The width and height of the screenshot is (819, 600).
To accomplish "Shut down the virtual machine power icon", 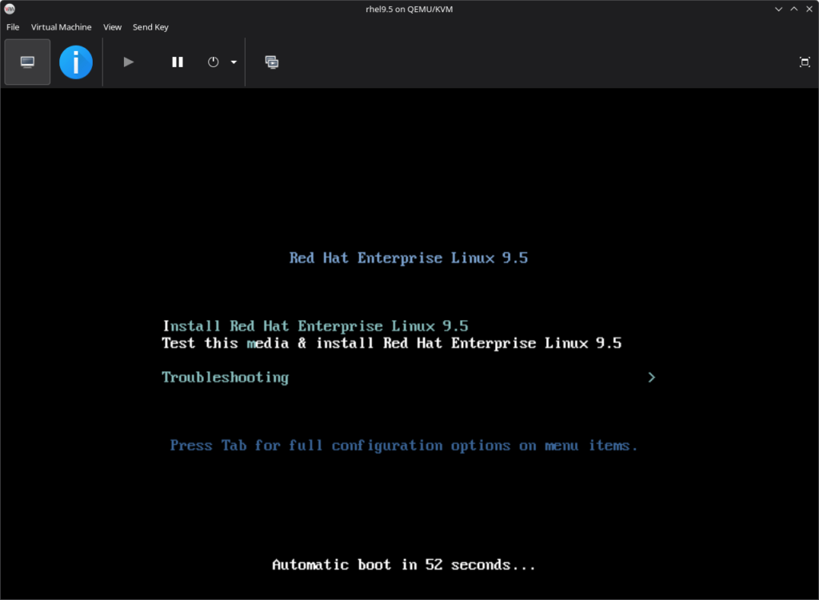I will pos(213,62).
